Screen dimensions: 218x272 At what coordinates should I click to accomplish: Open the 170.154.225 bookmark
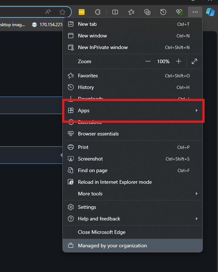pos(47,25)
